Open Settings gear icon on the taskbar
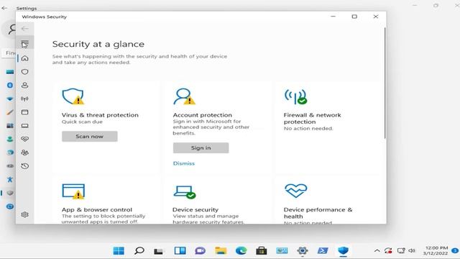460x259 pixels. (302, 250)
